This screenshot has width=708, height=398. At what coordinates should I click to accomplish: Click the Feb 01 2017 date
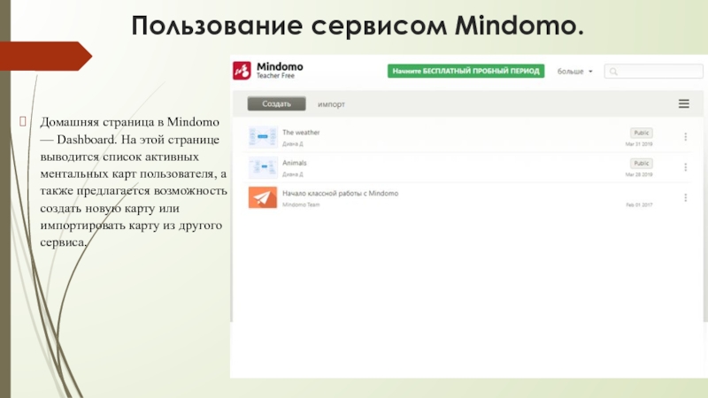(639, 205)
